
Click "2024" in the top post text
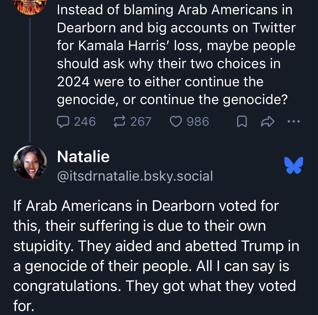73,82
